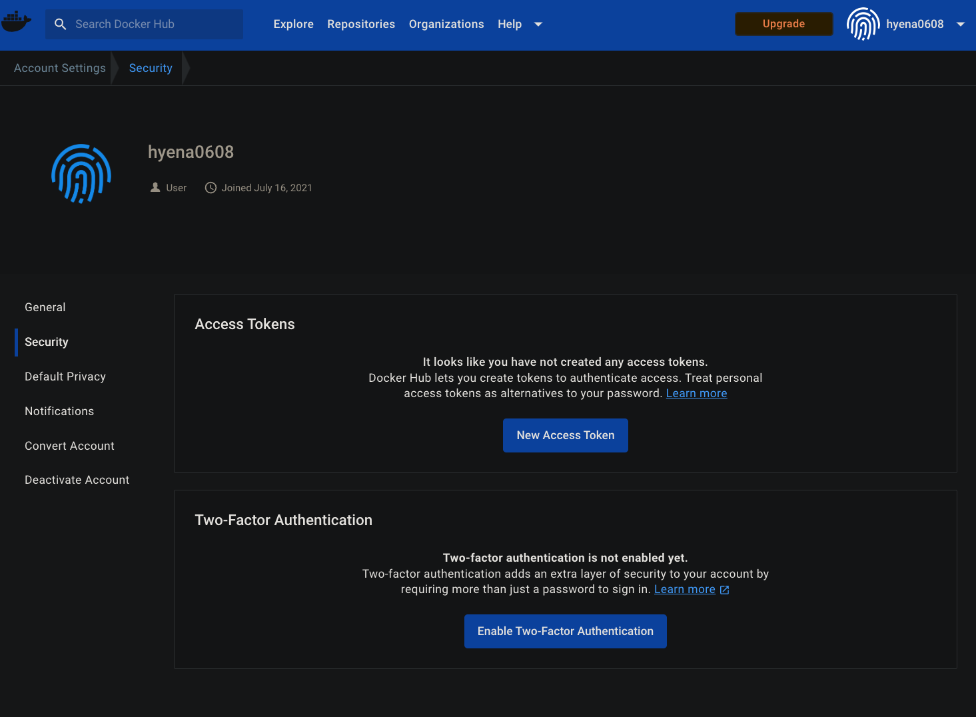
Task: Open the Explore page
Action: pos(293,24)
